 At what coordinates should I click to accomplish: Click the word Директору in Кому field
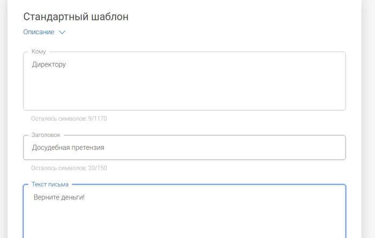pyautogui.click(x=49, y=65)
